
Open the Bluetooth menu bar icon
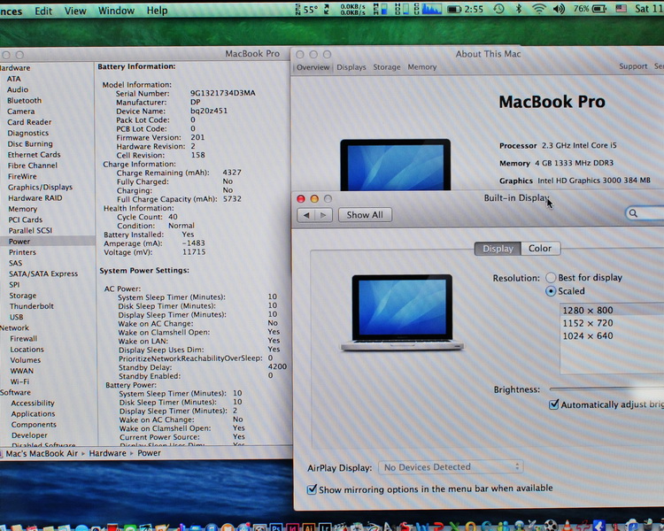tap(518, 9)
